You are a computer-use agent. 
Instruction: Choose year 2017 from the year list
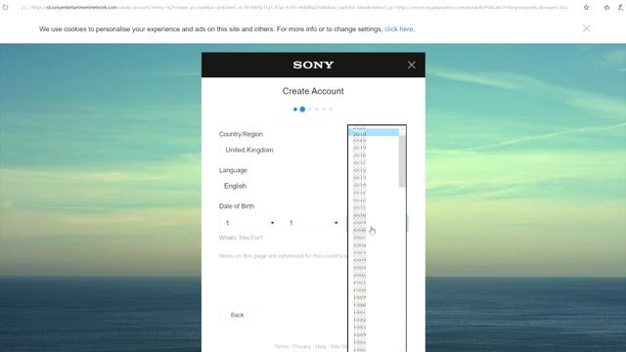coord(374,148)
